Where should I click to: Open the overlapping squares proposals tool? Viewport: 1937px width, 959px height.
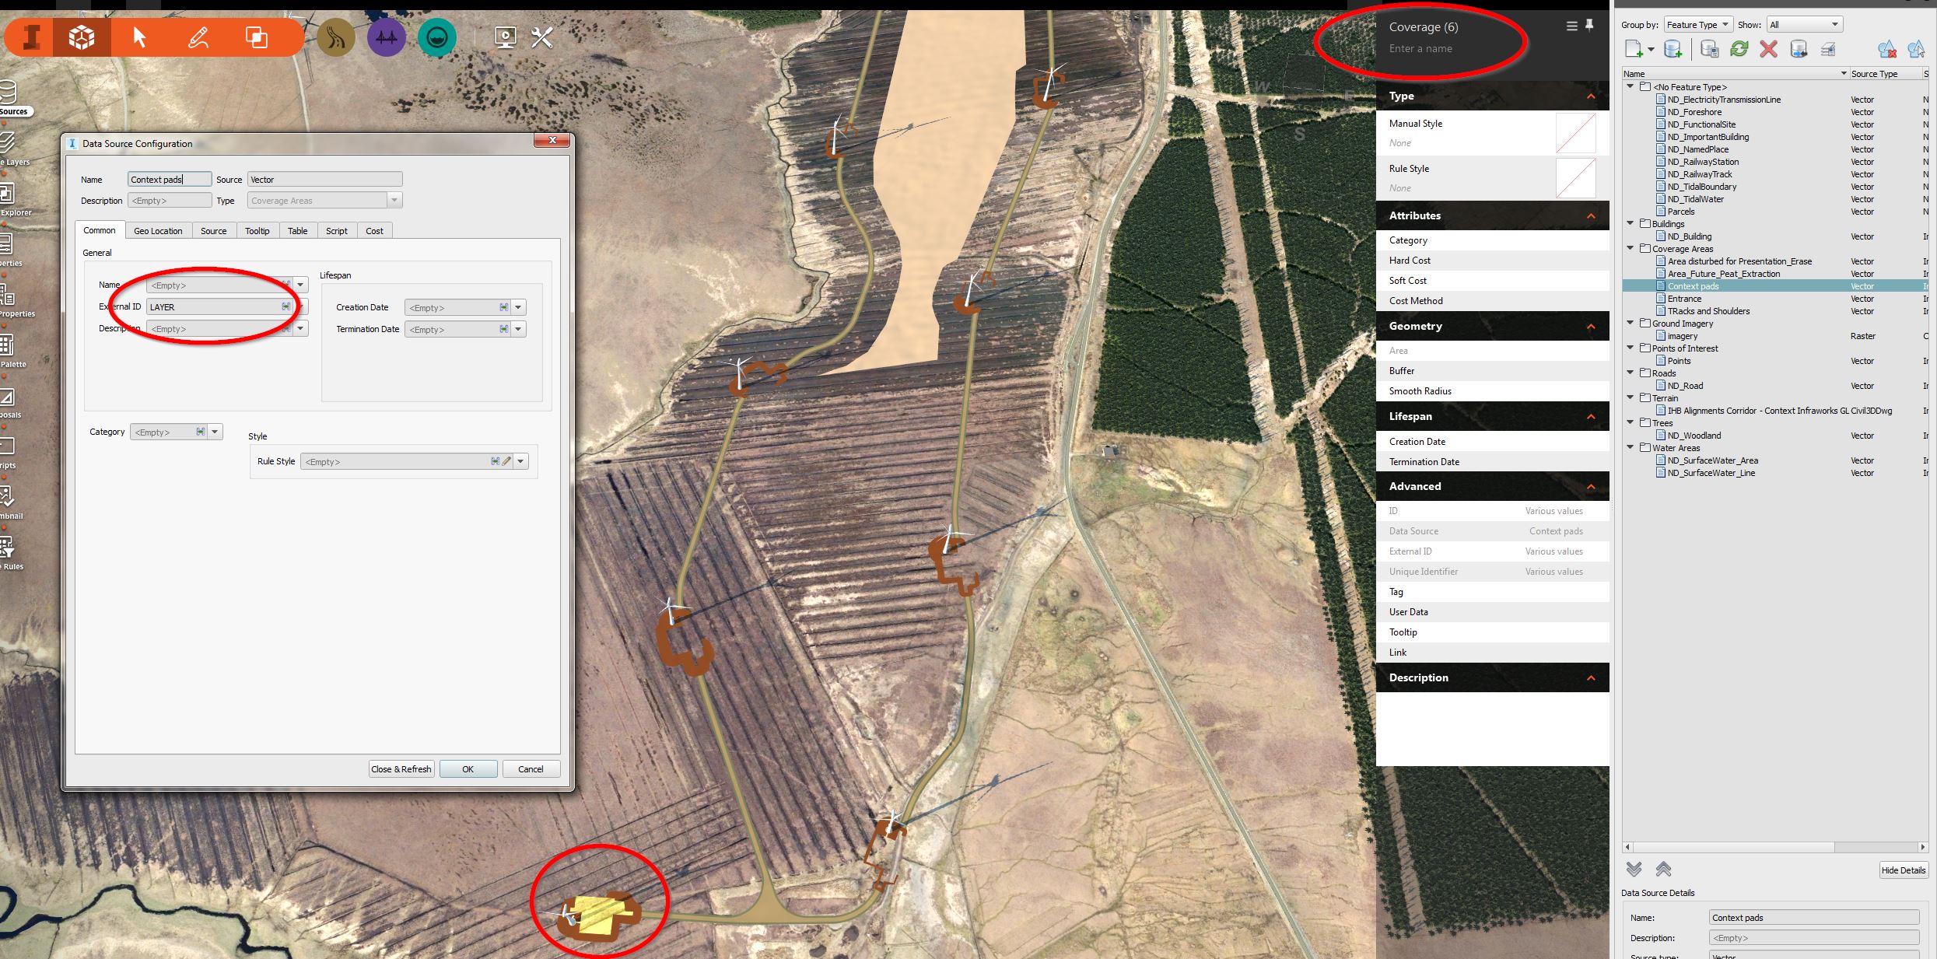[257, 37]
